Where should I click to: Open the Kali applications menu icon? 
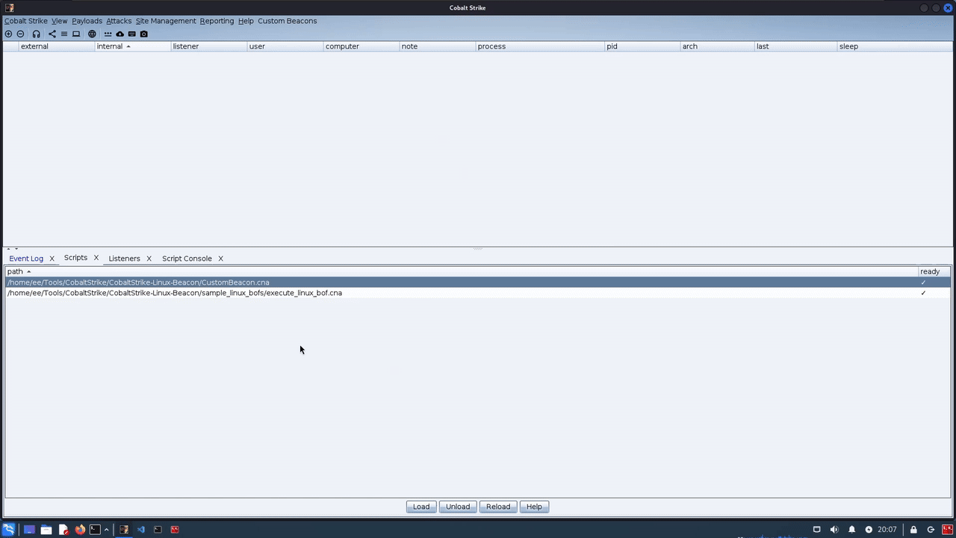tap(8, 529)
